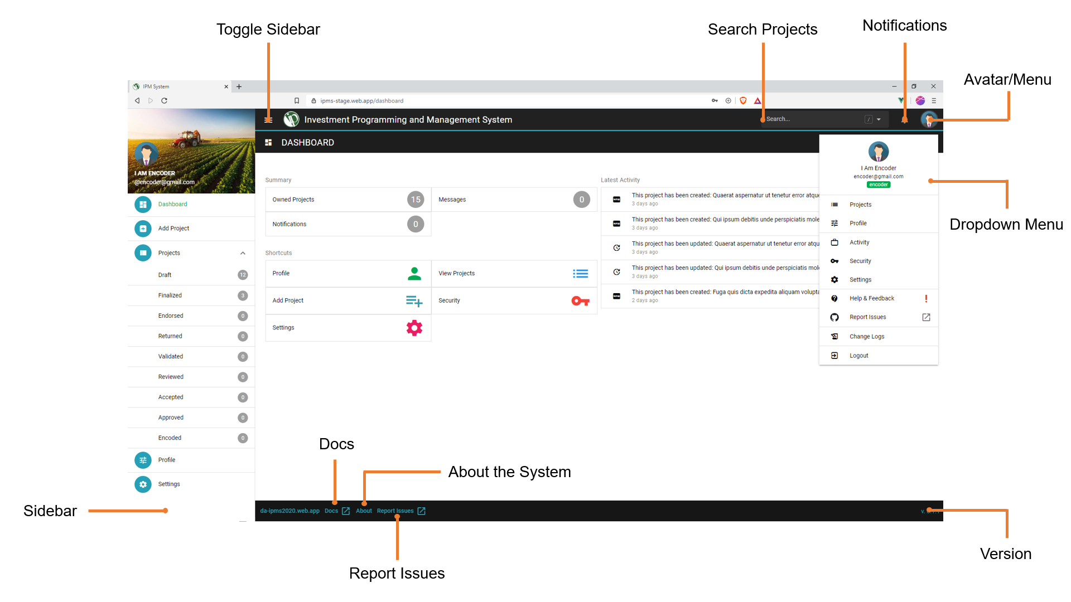Click the Add Project sidebar icon

tap(143, 229)
